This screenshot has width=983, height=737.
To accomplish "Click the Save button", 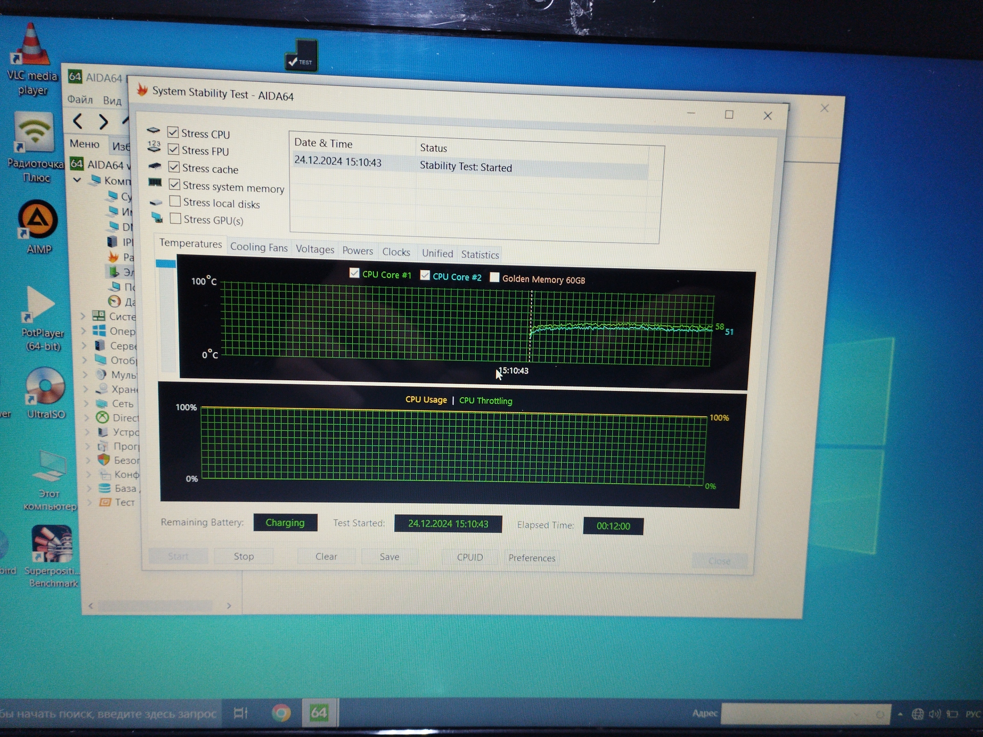I will (389, 557).
